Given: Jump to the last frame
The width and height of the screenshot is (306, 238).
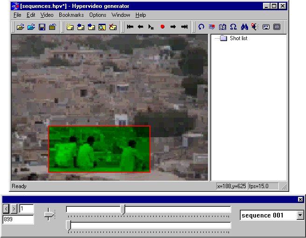Looking at the screenshot, I should (184, 27).
